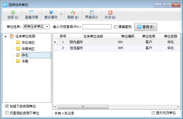Image resolution: width=183 pixels, height=119 pixels.
Task: Click the 输入内容查询 text input field
Action: [x=97, y=27]
